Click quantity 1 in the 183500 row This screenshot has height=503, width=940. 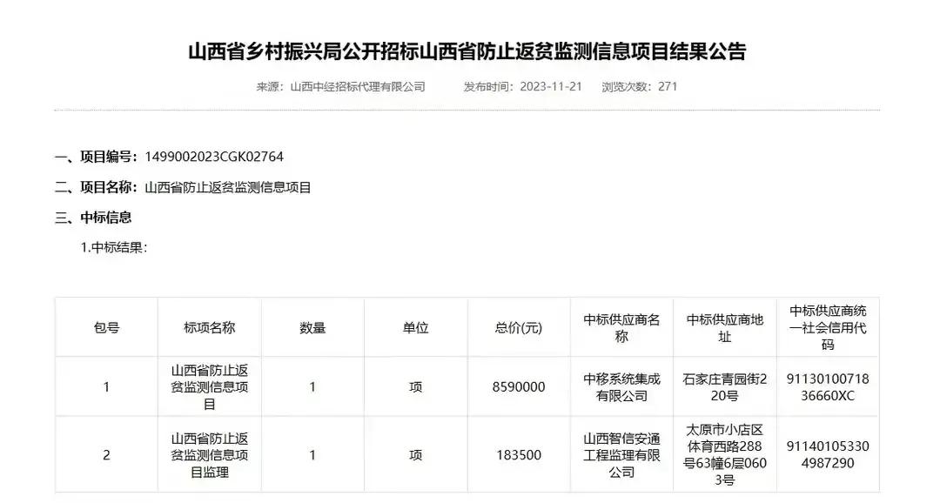click(x=312, y=455)
